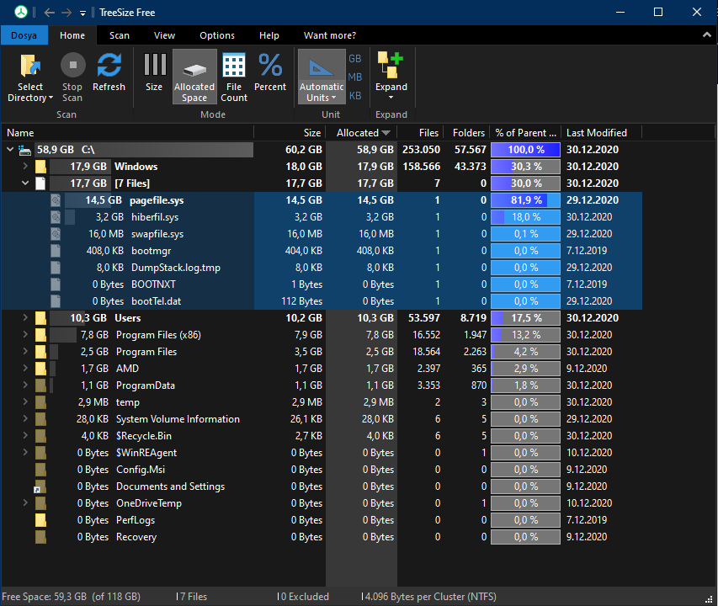718x606 pixels.
Task: Click the 81,9 % bar for pagefile.sys
Action: coord(526,200)
